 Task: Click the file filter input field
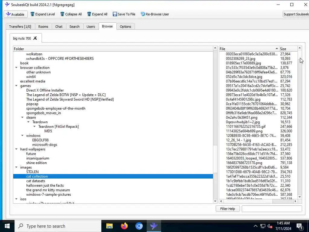pyautogui.click(x=272, y=209)
